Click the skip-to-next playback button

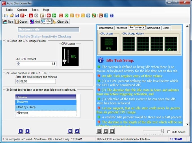tap(106, 131)
